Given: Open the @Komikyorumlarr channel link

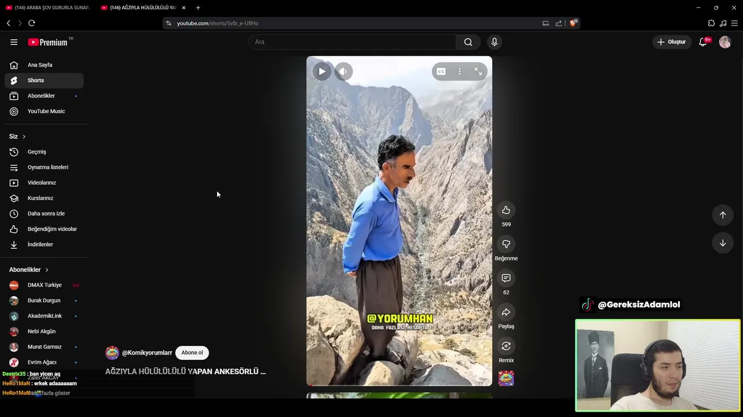Looking at the screenshot, I should coord(147,353).
